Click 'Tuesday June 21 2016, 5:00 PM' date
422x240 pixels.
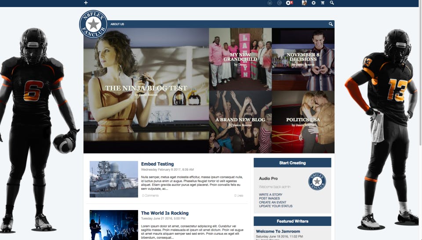point(163,218)
